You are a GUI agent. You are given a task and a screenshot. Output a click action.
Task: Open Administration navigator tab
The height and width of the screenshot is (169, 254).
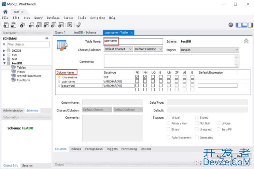click(13, 110)
